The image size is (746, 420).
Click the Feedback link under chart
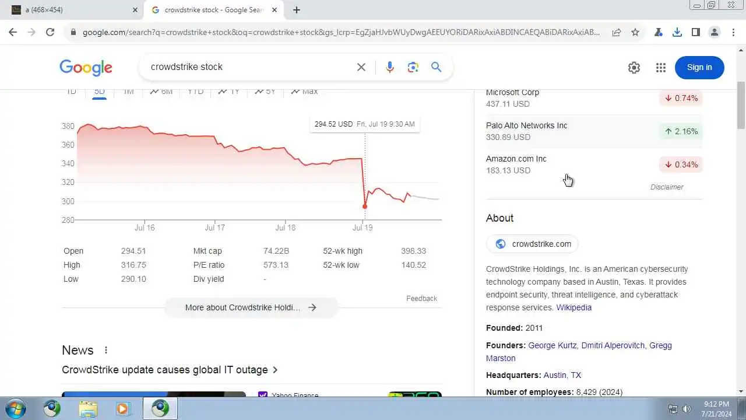tap(421, 299)
